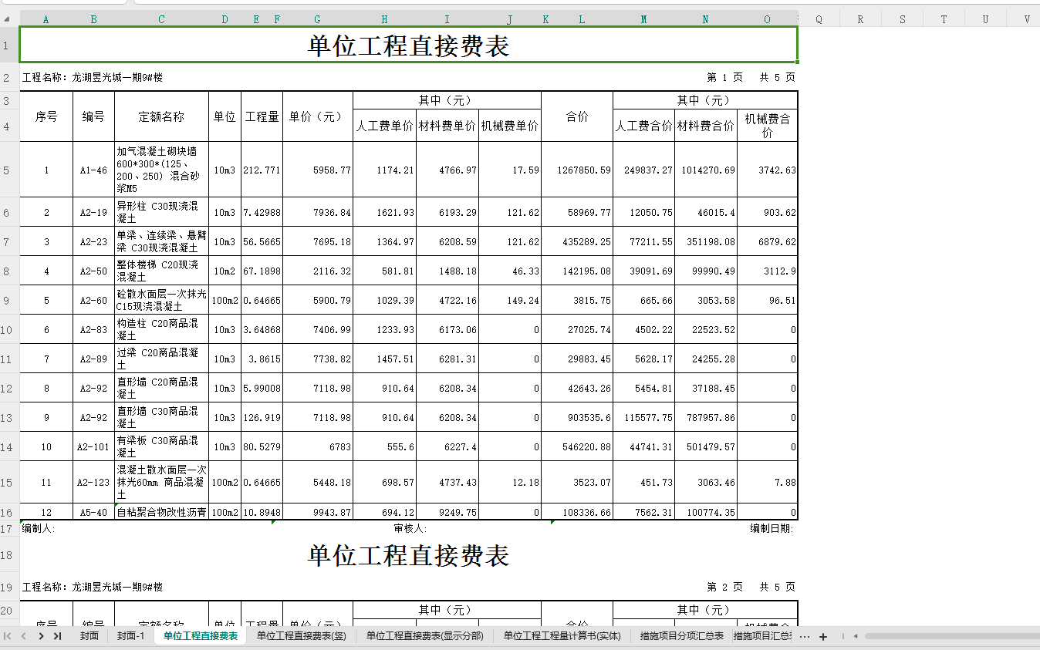Screen dimensions: 1040x650
Task: Open the 单位工程直接费表(竖) sheet tab
Action: (302, 636)
